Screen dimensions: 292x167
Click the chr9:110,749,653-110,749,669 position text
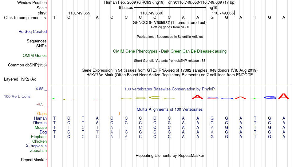202,2
